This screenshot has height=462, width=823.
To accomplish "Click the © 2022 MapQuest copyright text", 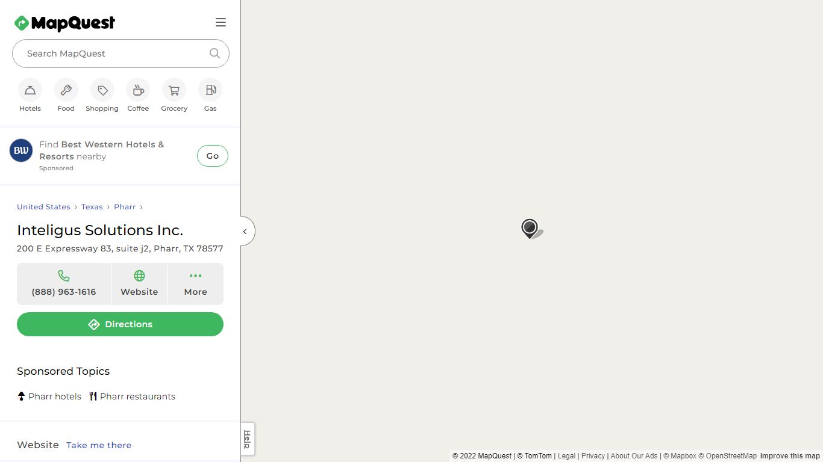I will (x=482, y=456).
